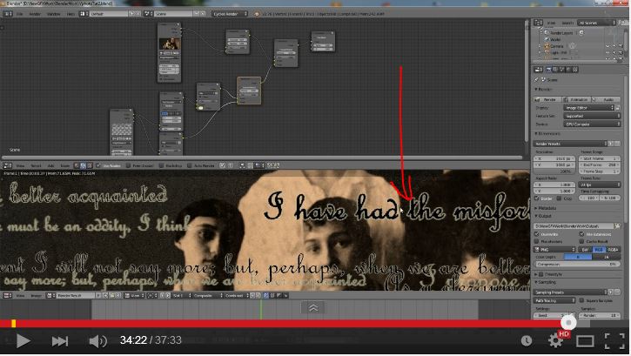Image resolution: width=631 pixels, height=356 pixels.
Task: Toggle the Crop checkbox
Action: click(559, 198)
